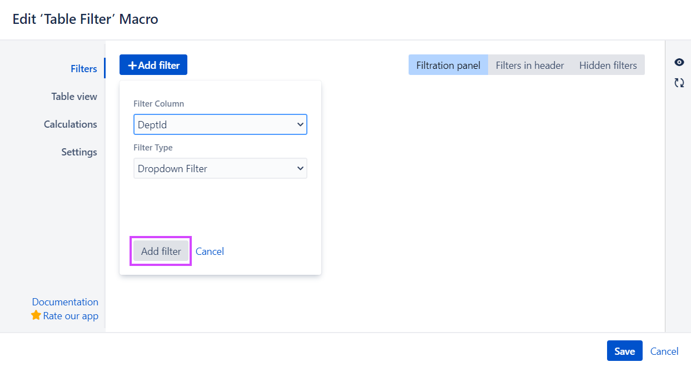This screenshot has width=691, height=367.
Task: Select the Filtration panel tab
Action: pos(448,65)
